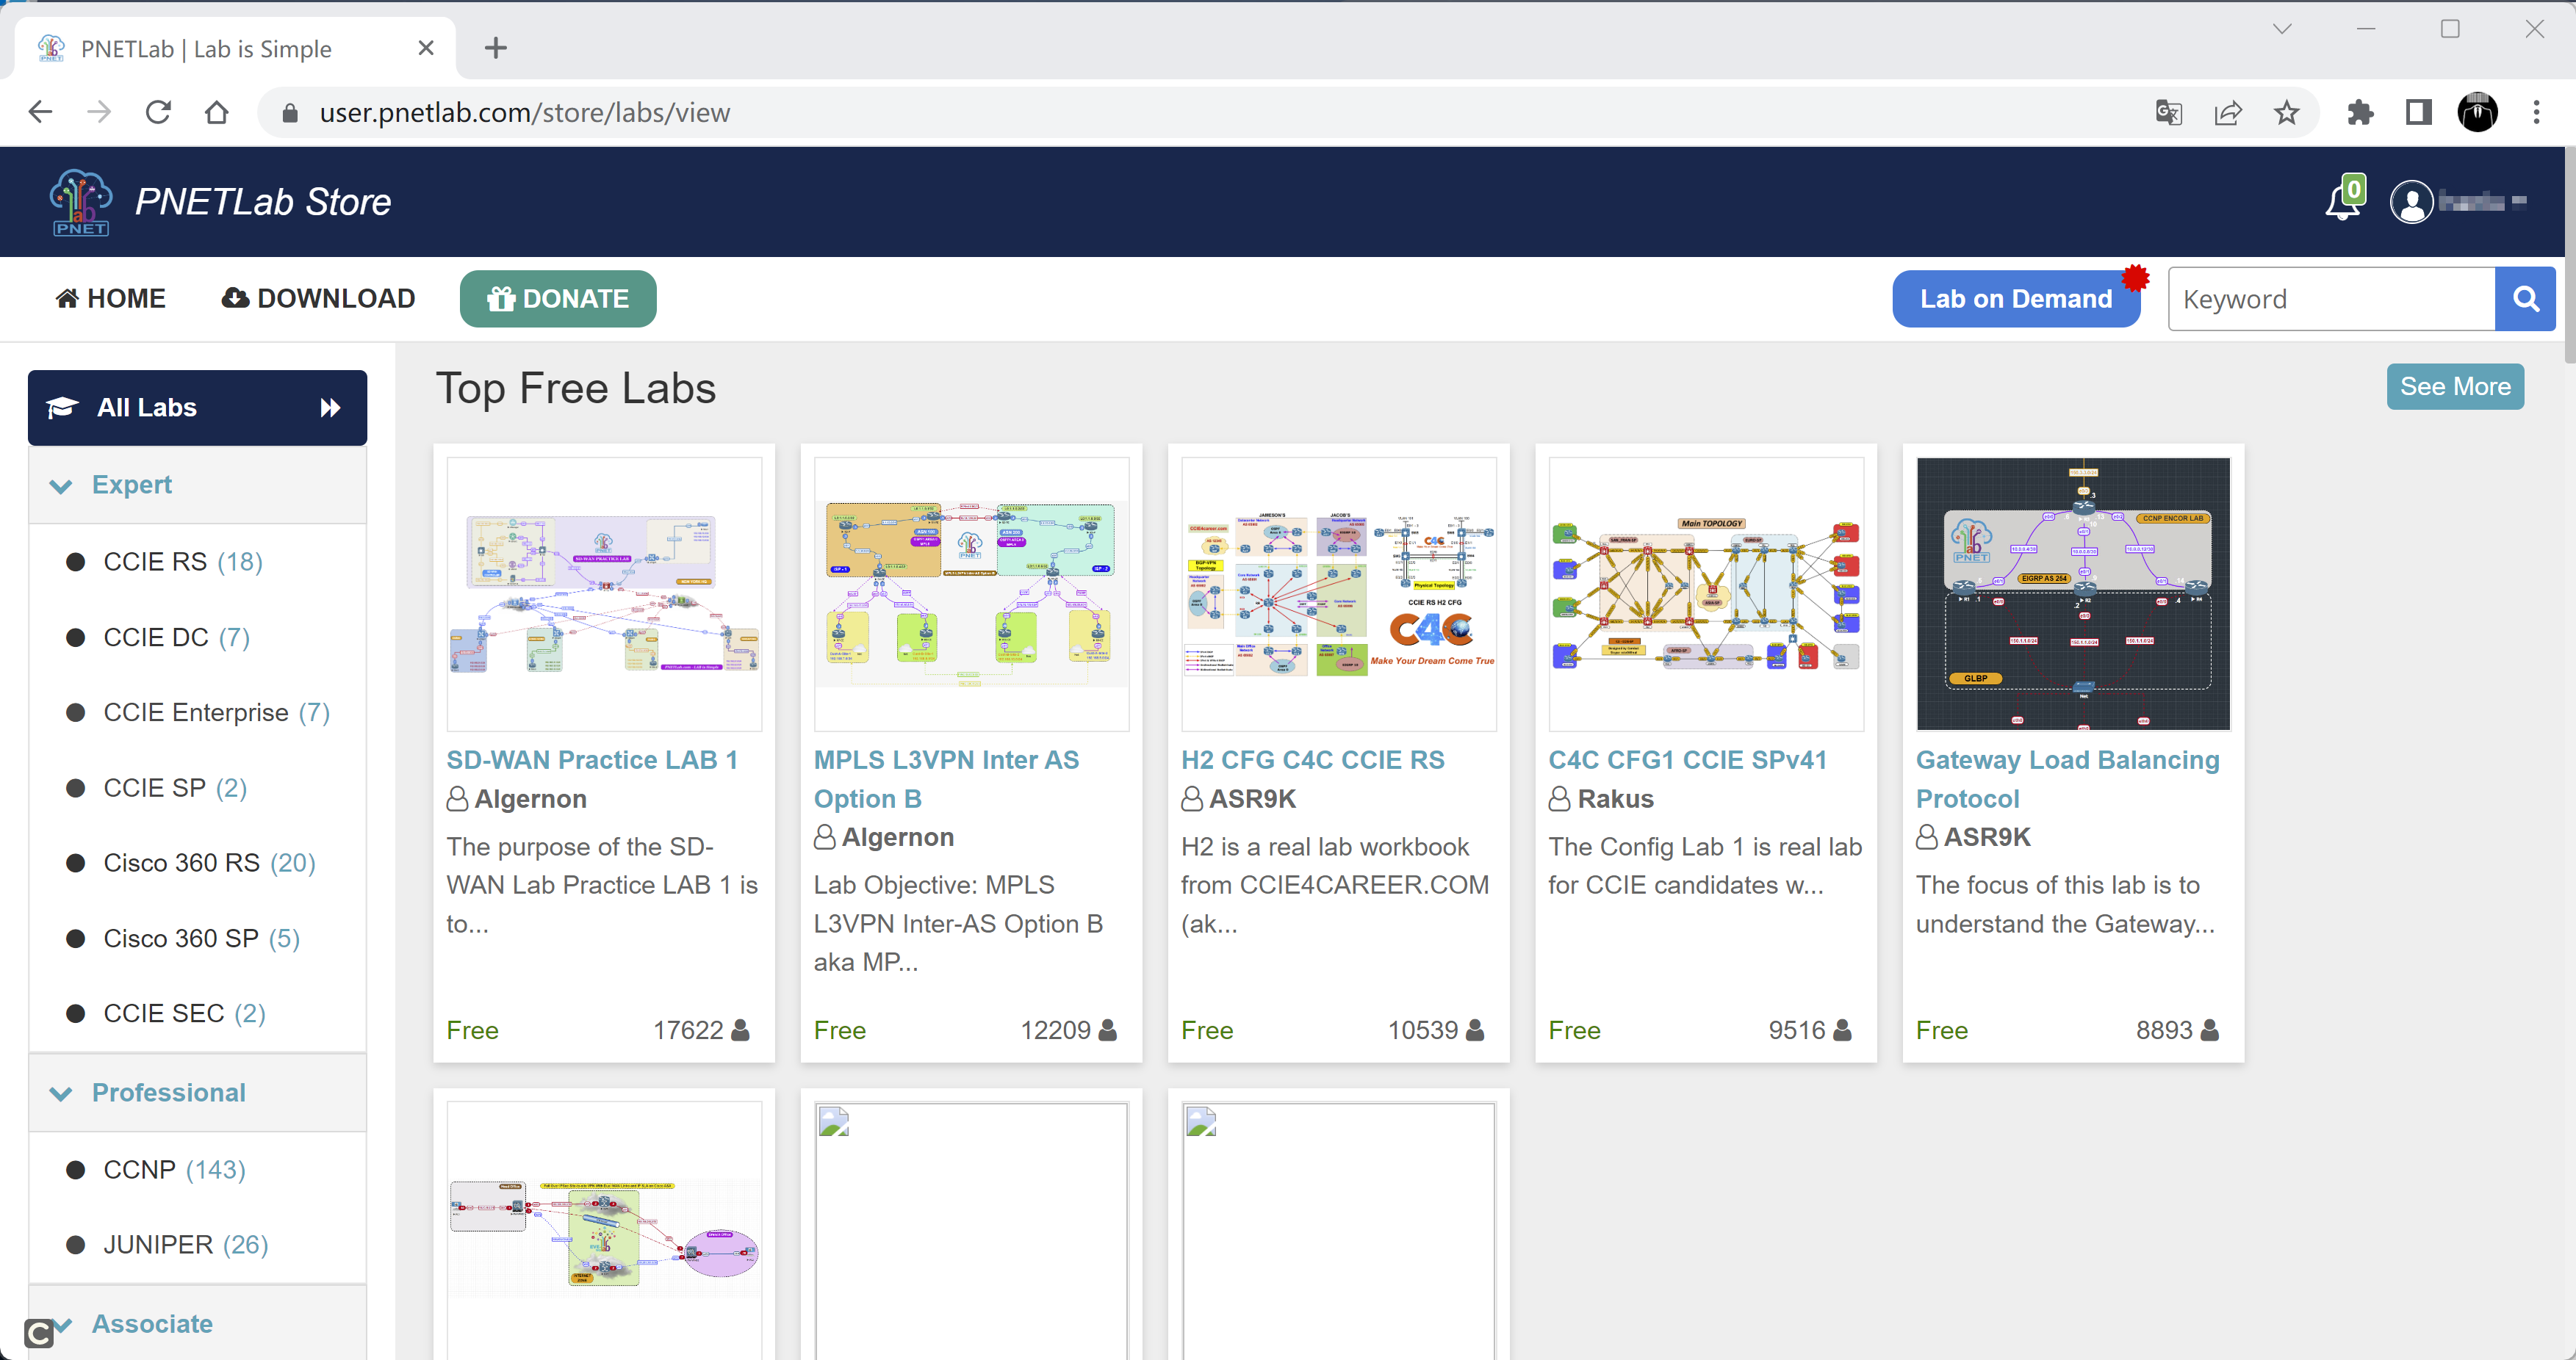Open Gateway Load Balancing Protocol link
This screenshot has width=2576, height=1360.
pyautogui.click(x=2067, y=778)
